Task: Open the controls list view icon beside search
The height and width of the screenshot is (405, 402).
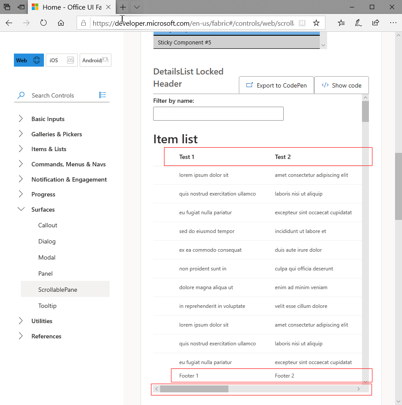Action: coord(102,95)
